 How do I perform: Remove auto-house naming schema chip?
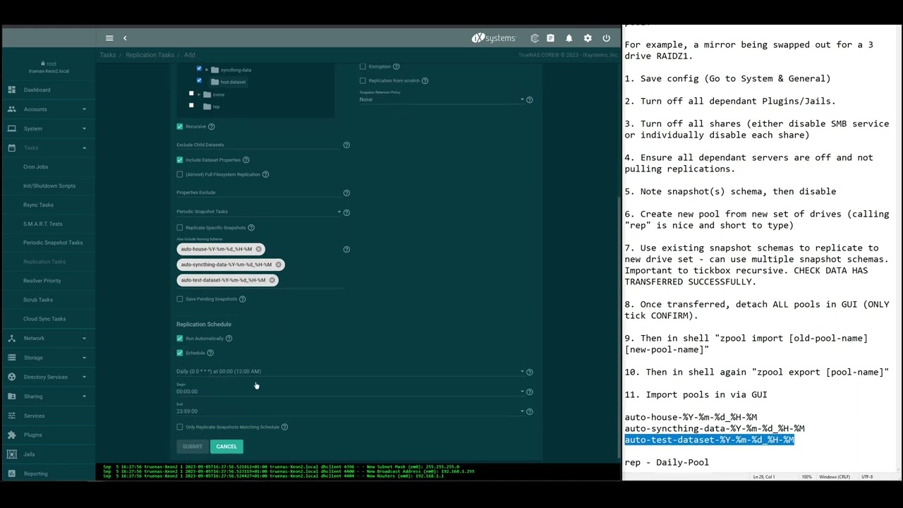coord(259,249)
